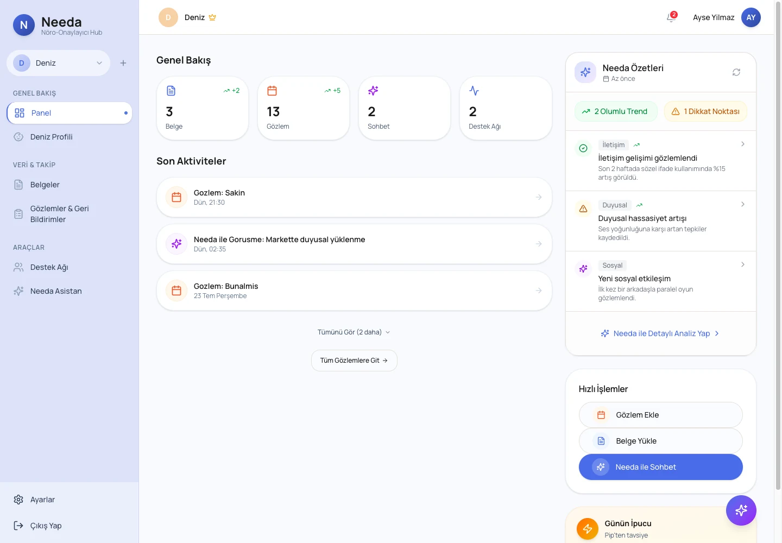Open activity Gozlem: Sakin

tap(354, 197)
